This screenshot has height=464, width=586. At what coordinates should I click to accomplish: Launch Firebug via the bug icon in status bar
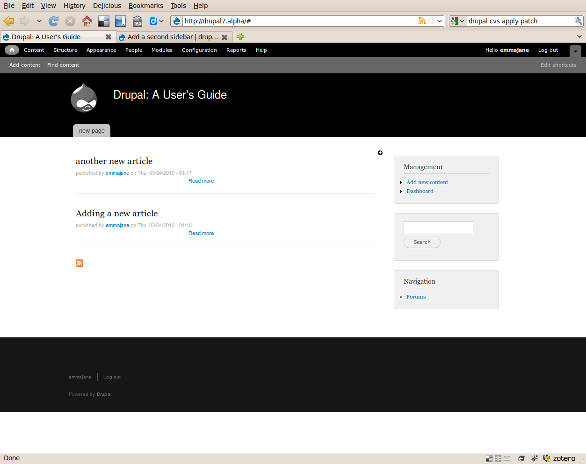535,458
